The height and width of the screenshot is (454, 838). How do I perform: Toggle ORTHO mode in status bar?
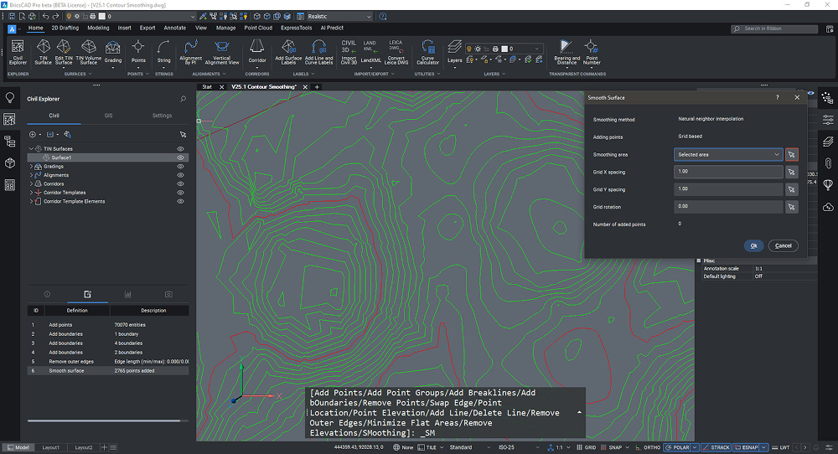(x=649, y=447)
